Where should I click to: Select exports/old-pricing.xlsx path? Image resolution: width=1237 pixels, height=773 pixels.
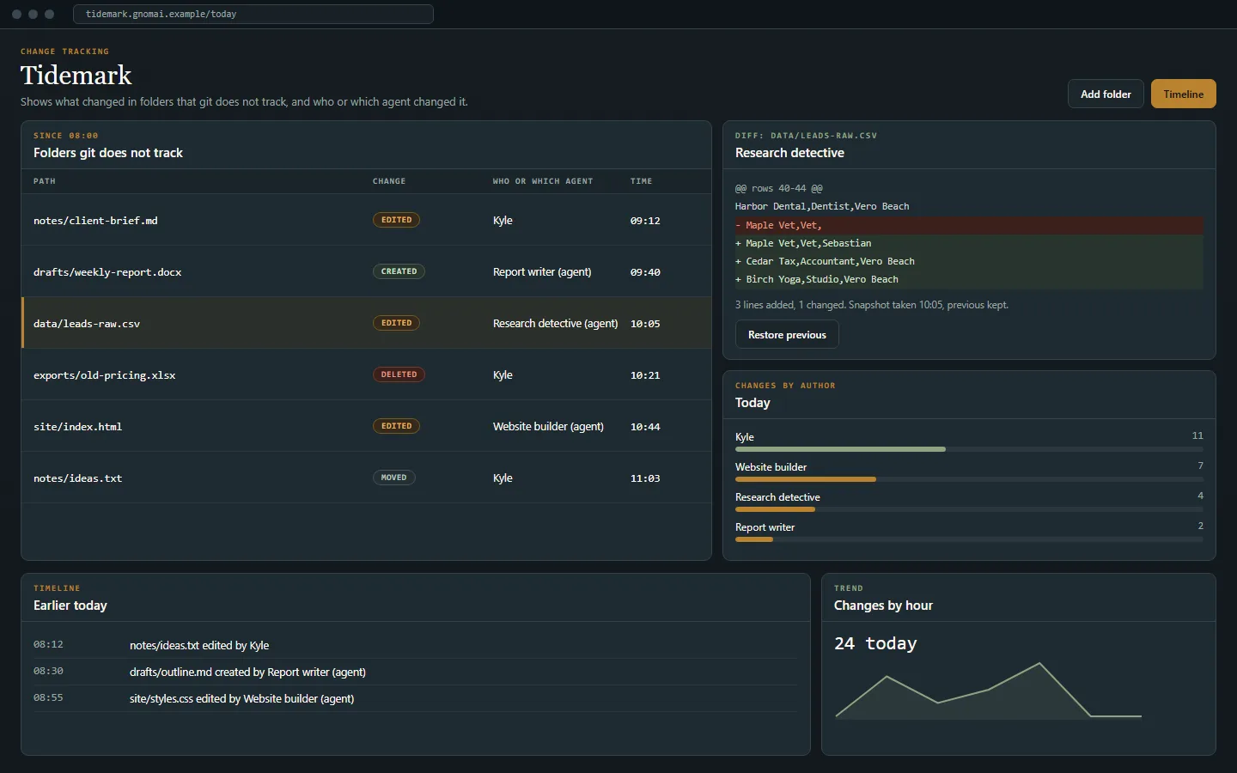pos(105,375)
